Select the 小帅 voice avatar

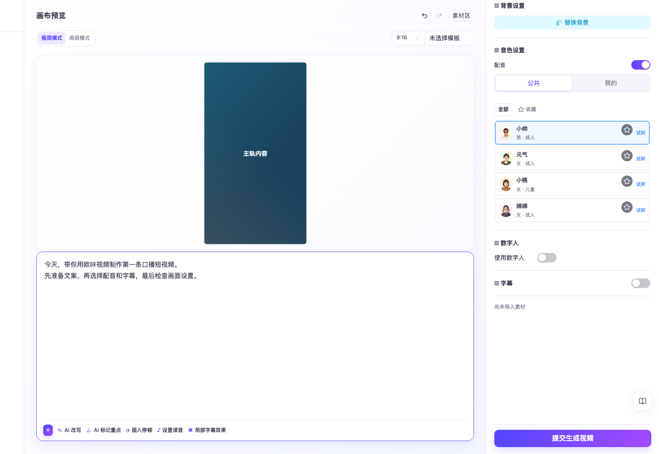coord(506,133)
